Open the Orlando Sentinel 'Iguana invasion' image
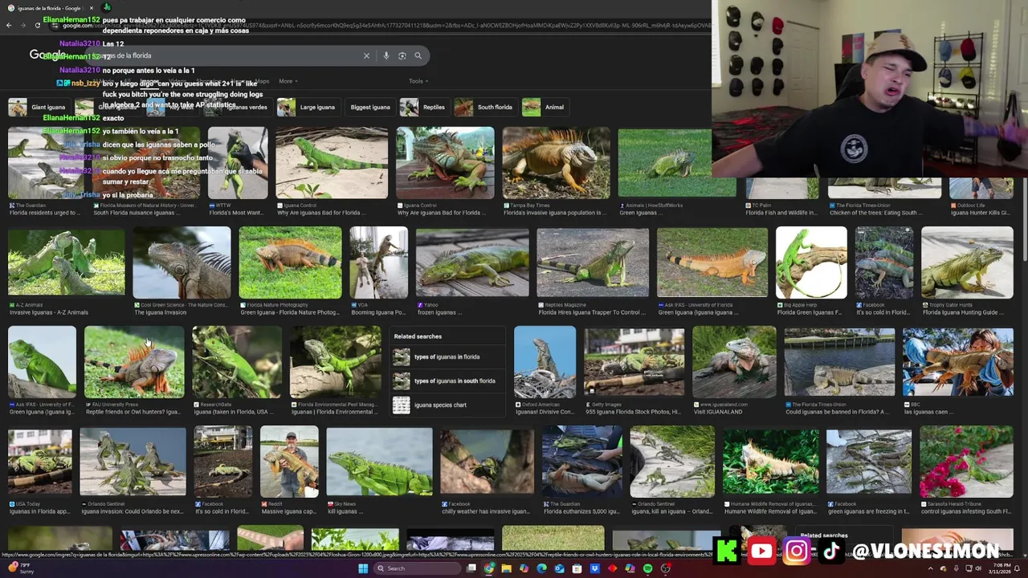The height and width of the screenshot is (578, 1028). 133,460
